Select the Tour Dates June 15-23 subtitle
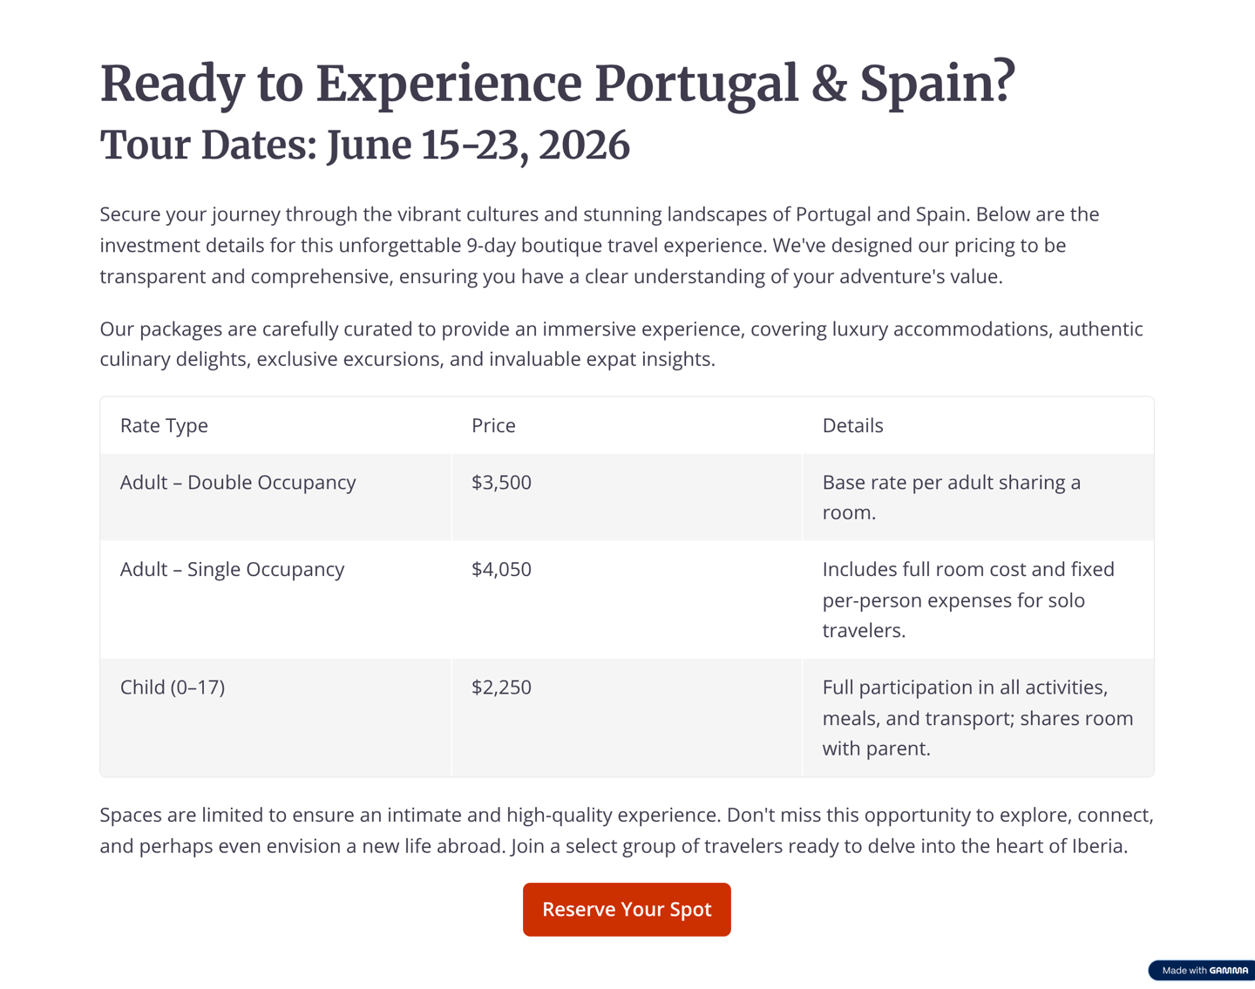1255x989 pixels. tap(364, 145)
